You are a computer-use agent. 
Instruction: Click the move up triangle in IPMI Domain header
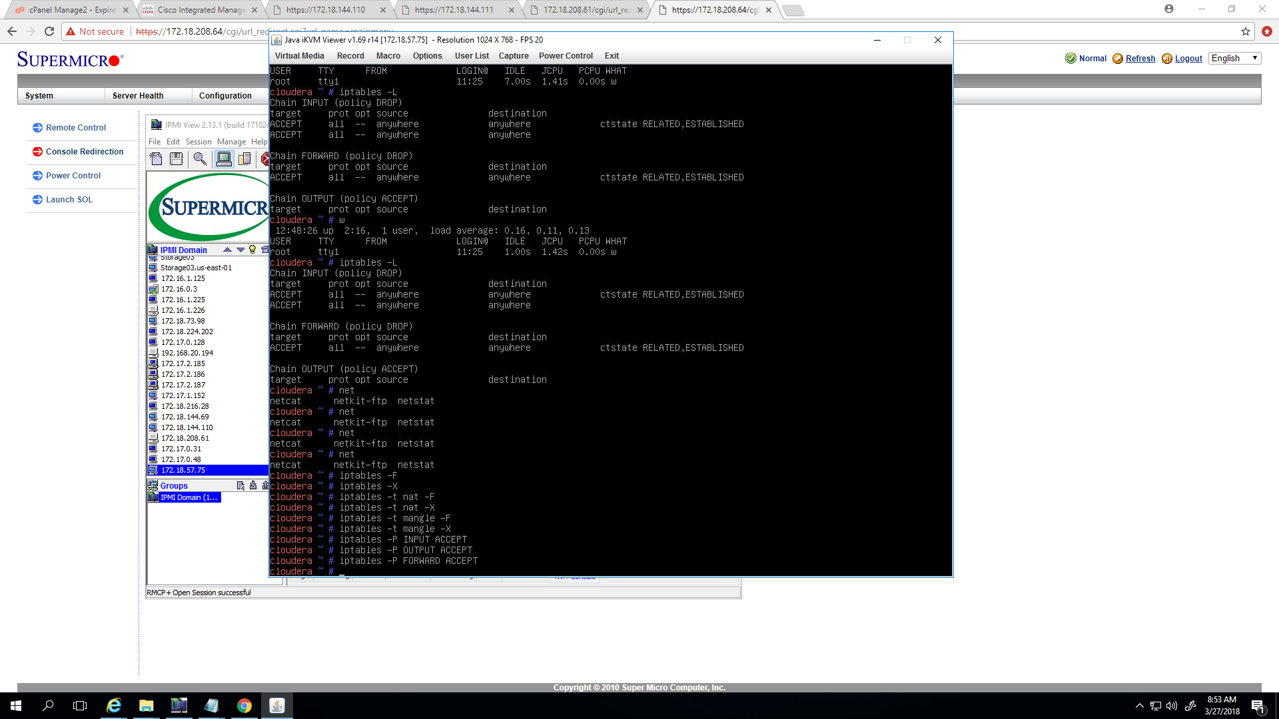(x=227, y=250)
